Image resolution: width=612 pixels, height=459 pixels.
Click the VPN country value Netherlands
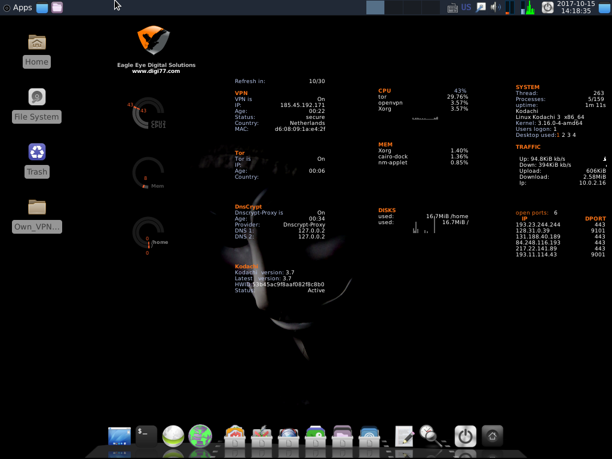(307, 123)
